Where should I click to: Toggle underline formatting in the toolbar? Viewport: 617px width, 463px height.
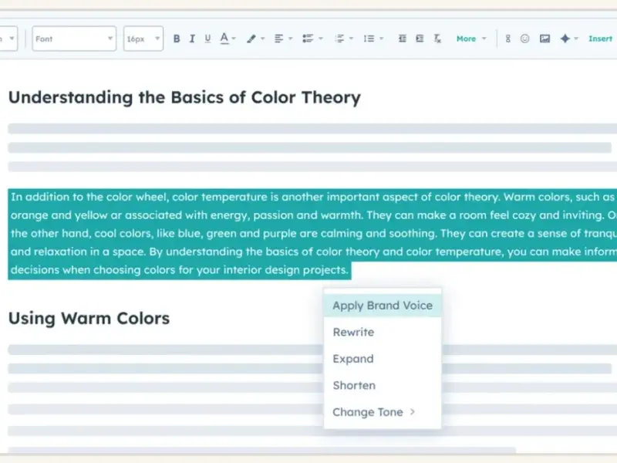point(207,39)
